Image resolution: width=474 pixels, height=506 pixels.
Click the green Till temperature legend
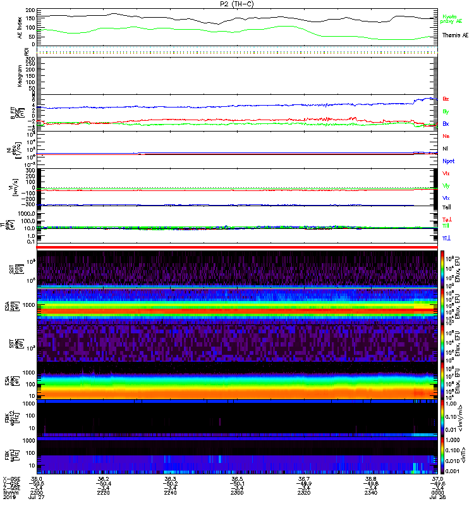(x=446, y=226)
